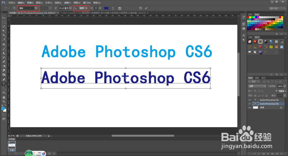Image resolution: width=288 pixels, height=156 pixels.
Task: Select the Path Selection tool
Action: click(4, 88)
